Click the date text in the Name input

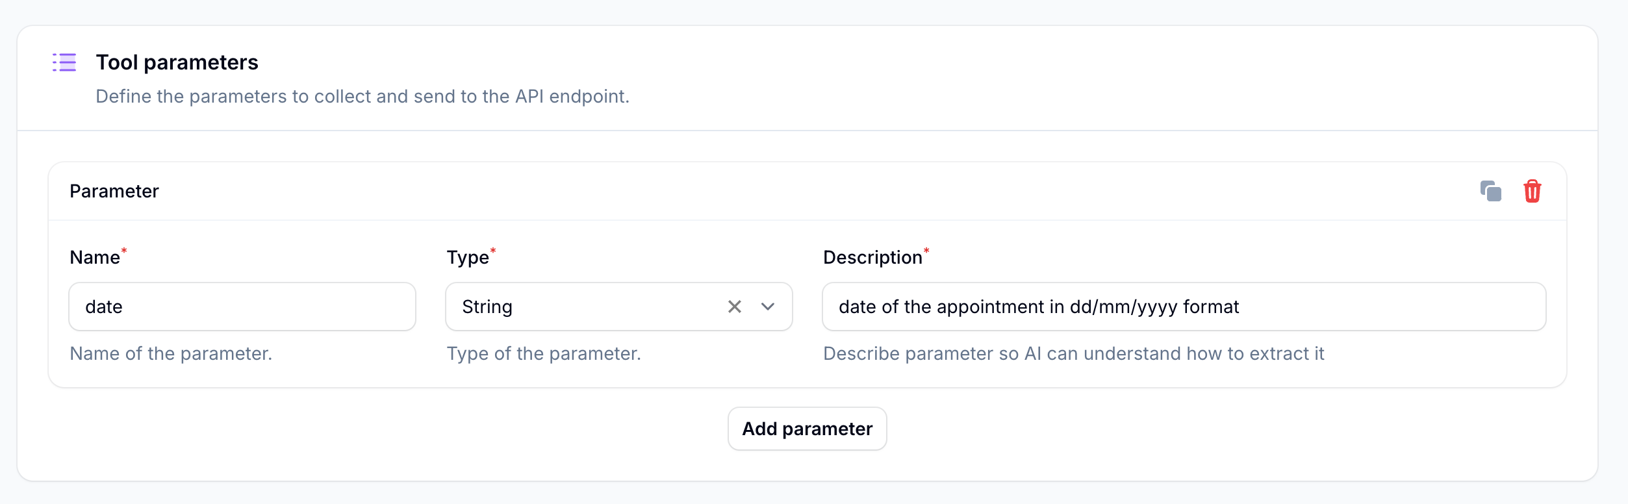(x=105, y=306)
